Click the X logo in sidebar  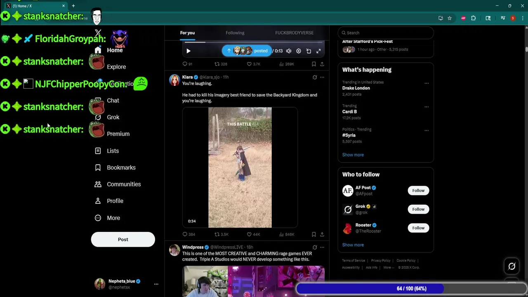[x=98, y=33]
